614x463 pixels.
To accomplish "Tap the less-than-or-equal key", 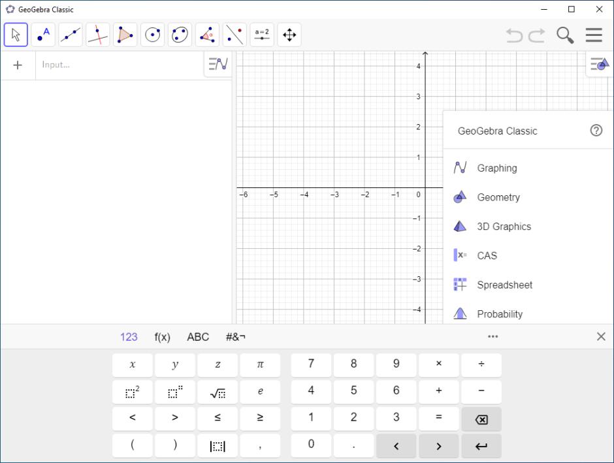I will pyautogui.click(x=218, y=419).
